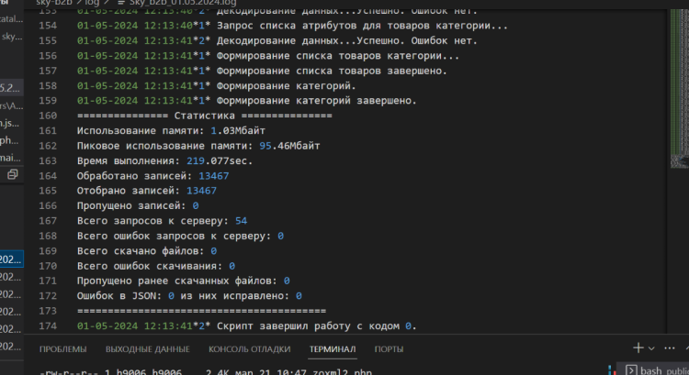This screenshot has width=689, height=375.
Task: Select the ТЕРМИНАЛ panel tab
Action: pos(334,349)
